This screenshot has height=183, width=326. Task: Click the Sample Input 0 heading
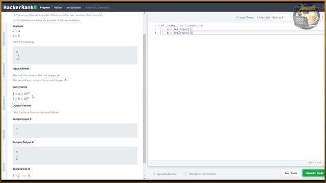tap(22, 119)
